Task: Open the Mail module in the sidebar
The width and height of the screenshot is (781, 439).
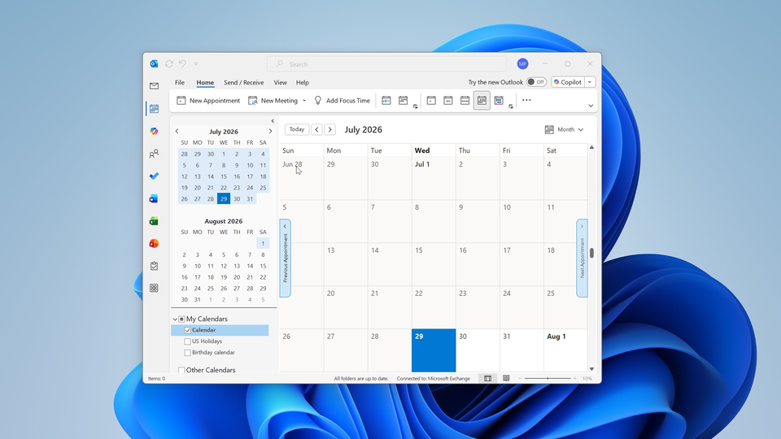Action: 154,86
